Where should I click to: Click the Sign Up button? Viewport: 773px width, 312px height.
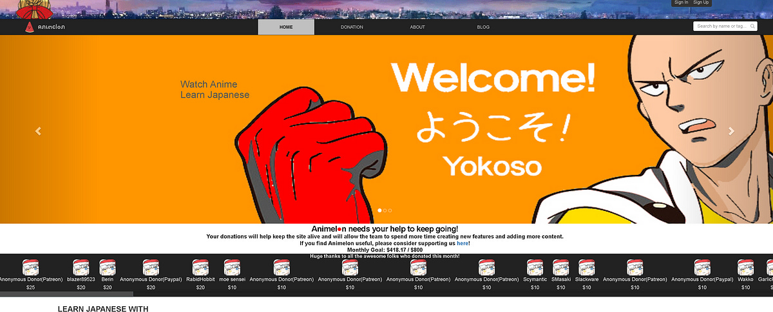[701, 3]
